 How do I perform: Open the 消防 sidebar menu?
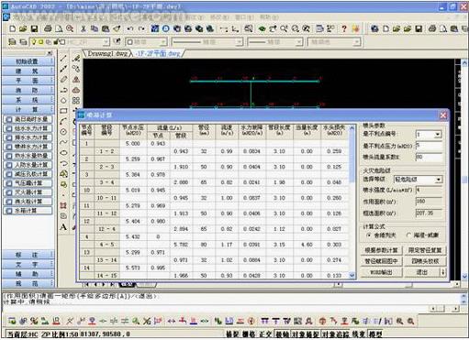27,90
